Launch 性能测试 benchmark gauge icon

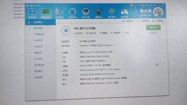click(73, 13)
